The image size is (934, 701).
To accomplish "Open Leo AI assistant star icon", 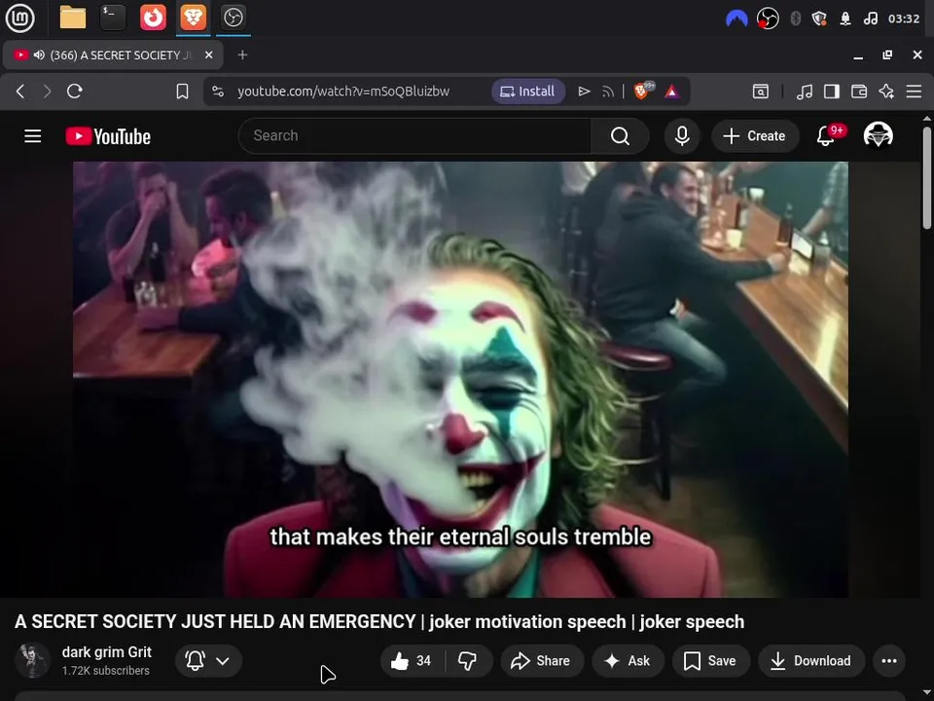I will (886, 92).
